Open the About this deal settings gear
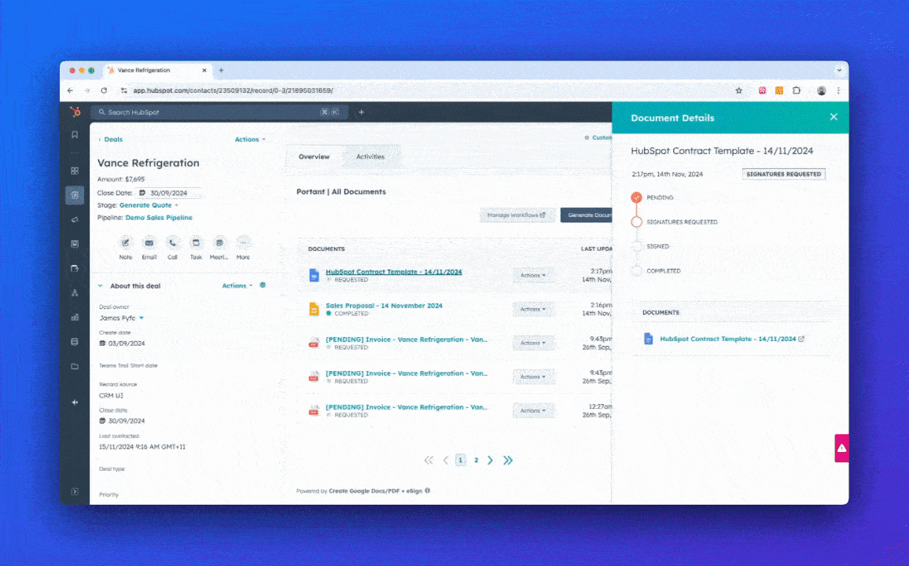909x566 pixels. click(263, 285)
